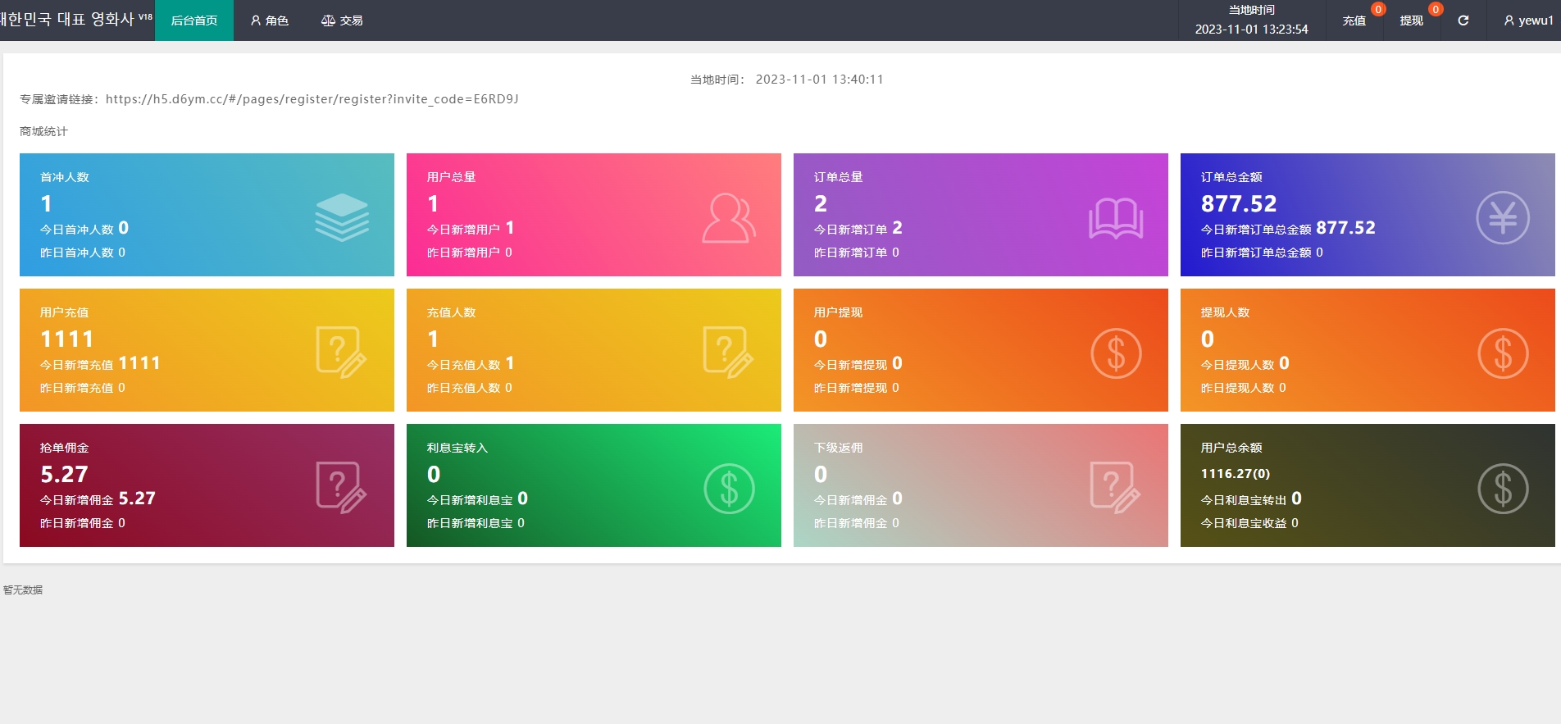Click the refresh icon in top bar
Image resolution: width=1561 pixels, height=724 pixels.
tap(1463, 20)
